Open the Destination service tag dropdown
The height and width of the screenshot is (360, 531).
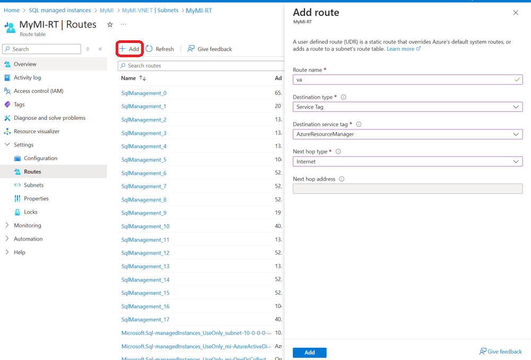click(x=407, y=134)
